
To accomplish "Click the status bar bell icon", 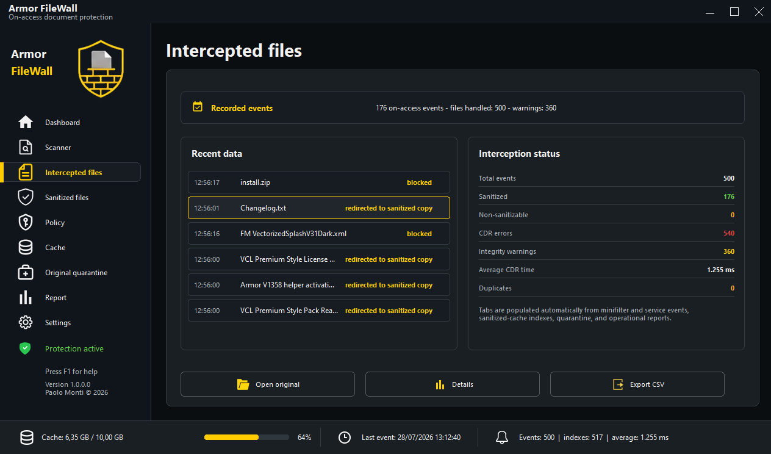I will click(502, 438).
